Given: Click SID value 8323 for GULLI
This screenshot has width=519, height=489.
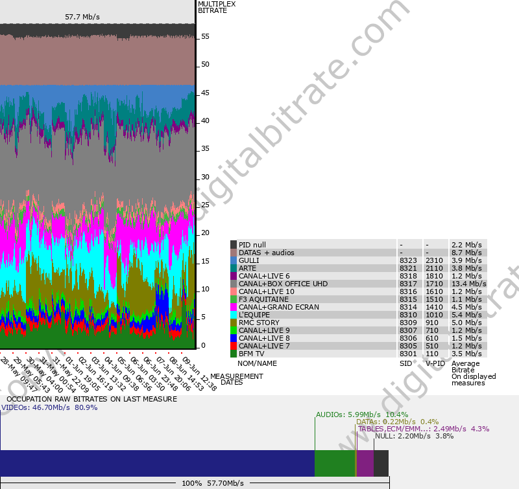Looking at the screenshot, I should pos(408,260).
